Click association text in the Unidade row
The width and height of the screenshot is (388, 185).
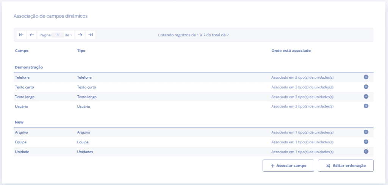[302, 152]
